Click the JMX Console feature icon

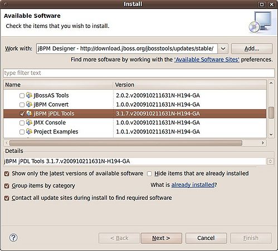click(29, 123)
